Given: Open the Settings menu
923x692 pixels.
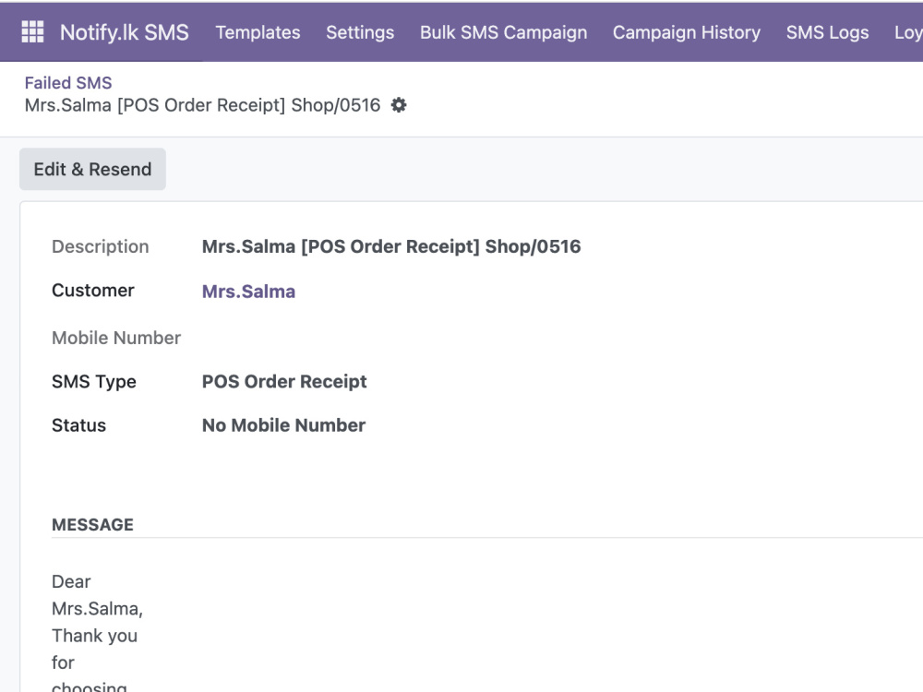Looking at the screenshot, I should click(x=360, y=32).
